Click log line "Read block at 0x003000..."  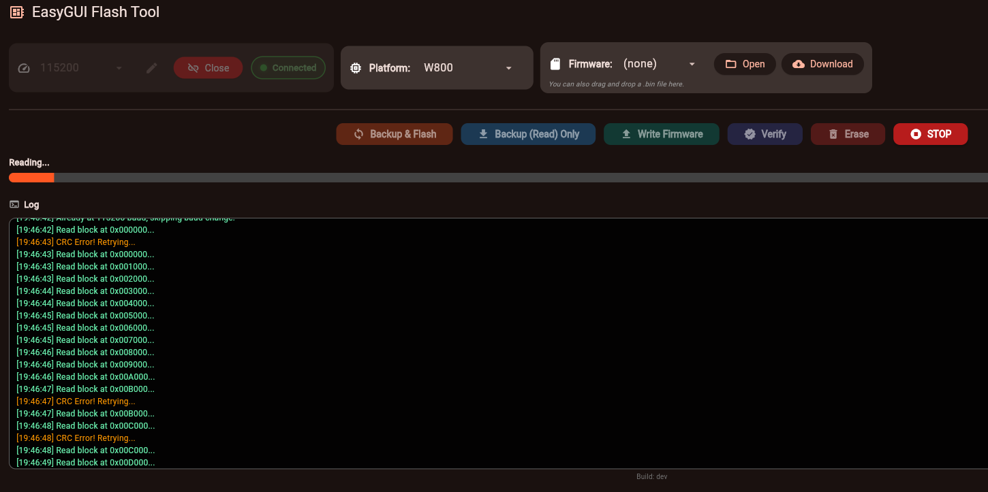point(85,291)
